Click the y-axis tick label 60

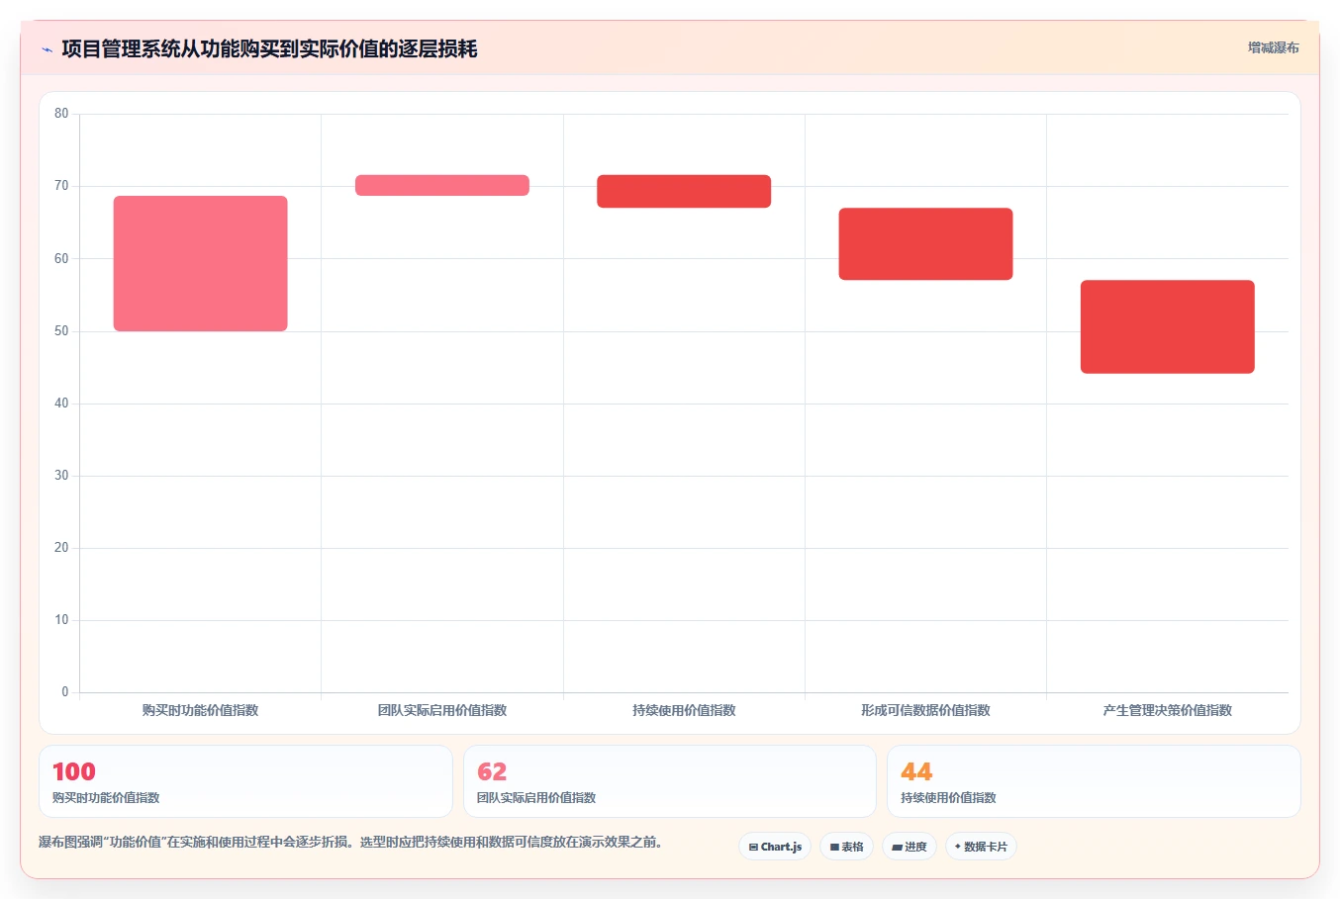click(61, 259)
